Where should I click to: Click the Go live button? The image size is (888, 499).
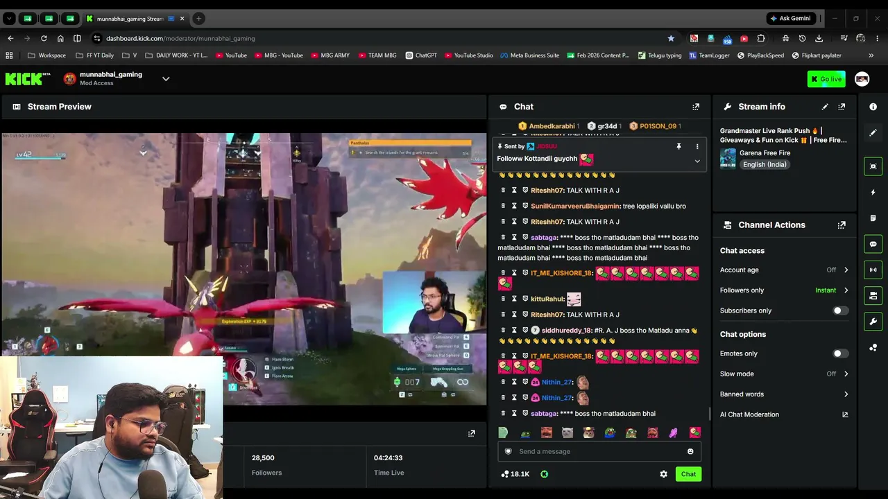826,79
